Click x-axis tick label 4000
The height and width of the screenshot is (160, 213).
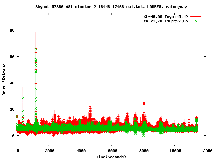tap(81, 151)
